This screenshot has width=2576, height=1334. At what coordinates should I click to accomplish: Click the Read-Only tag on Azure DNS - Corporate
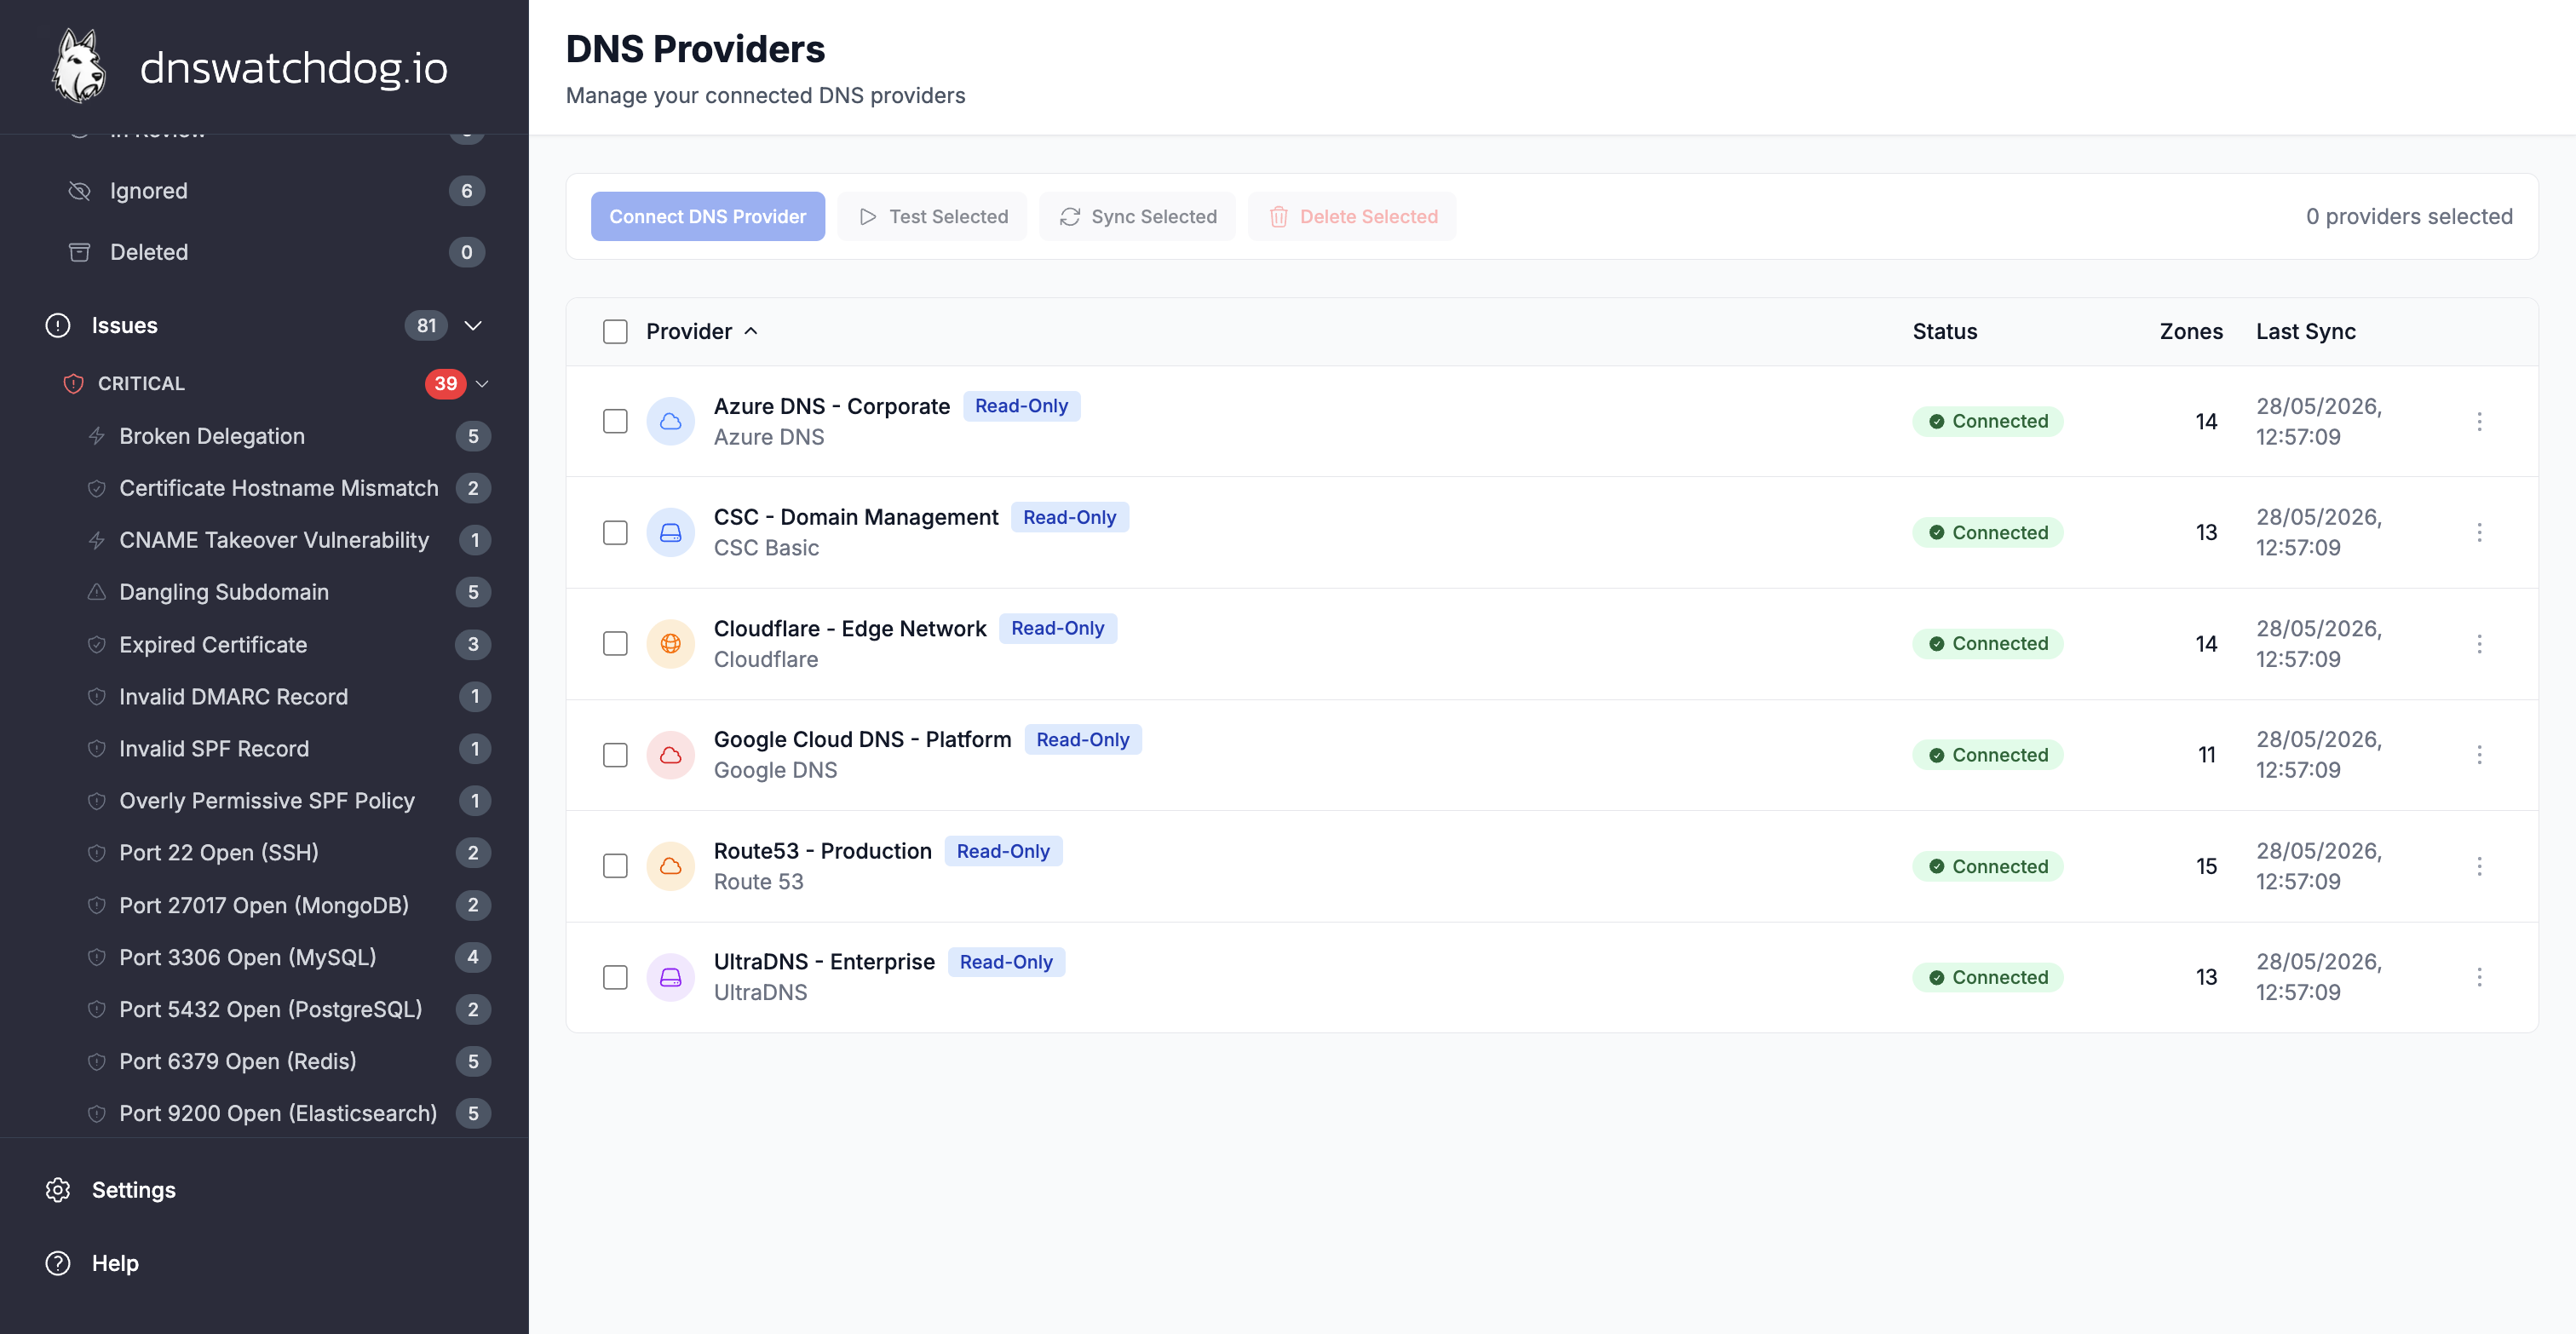(1021, 406)
